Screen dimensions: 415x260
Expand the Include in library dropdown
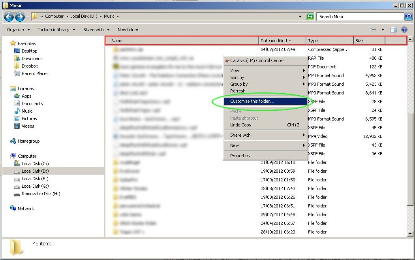pyautogui.click(x=56, y=30)
